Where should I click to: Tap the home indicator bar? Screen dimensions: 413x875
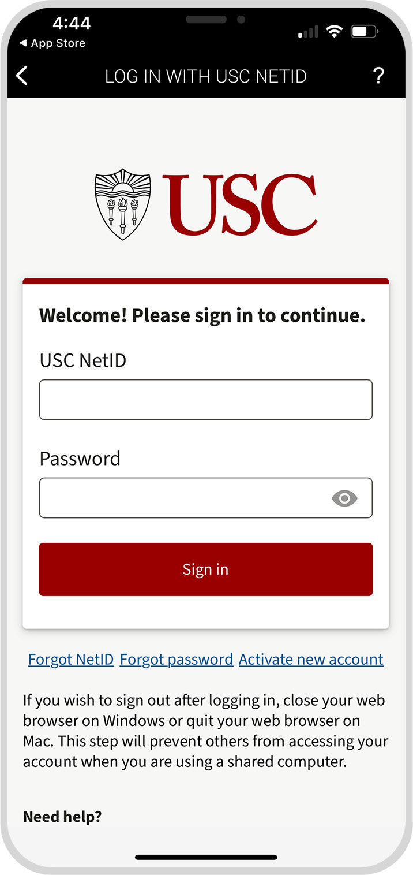pyautogui.click(x=206, y=857)
